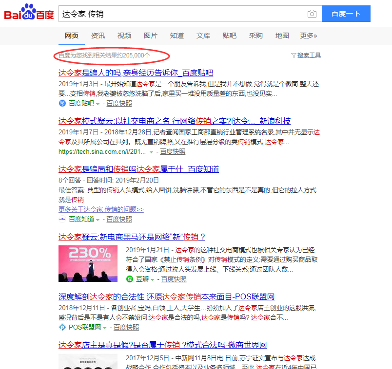
Task: Click the POS联盟网 source icon
Action: pyautogui.click(x=62, y=327)
